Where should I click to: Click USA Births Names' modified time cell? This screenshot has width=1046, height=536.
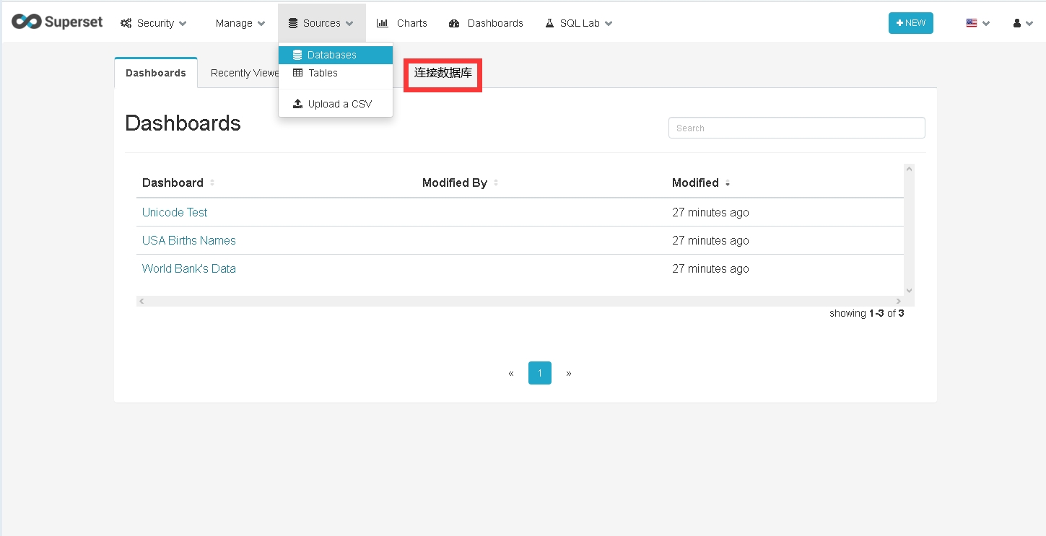point(710,240)
